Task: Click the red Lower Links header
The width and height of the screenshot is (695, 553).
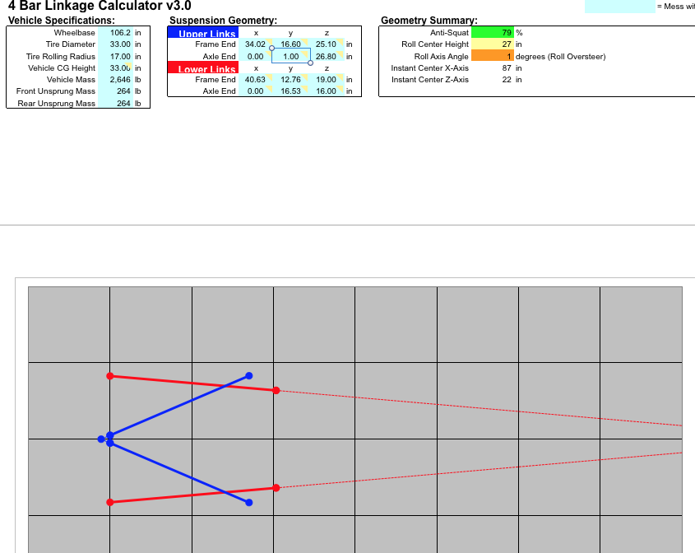Action: click(202, 68)
